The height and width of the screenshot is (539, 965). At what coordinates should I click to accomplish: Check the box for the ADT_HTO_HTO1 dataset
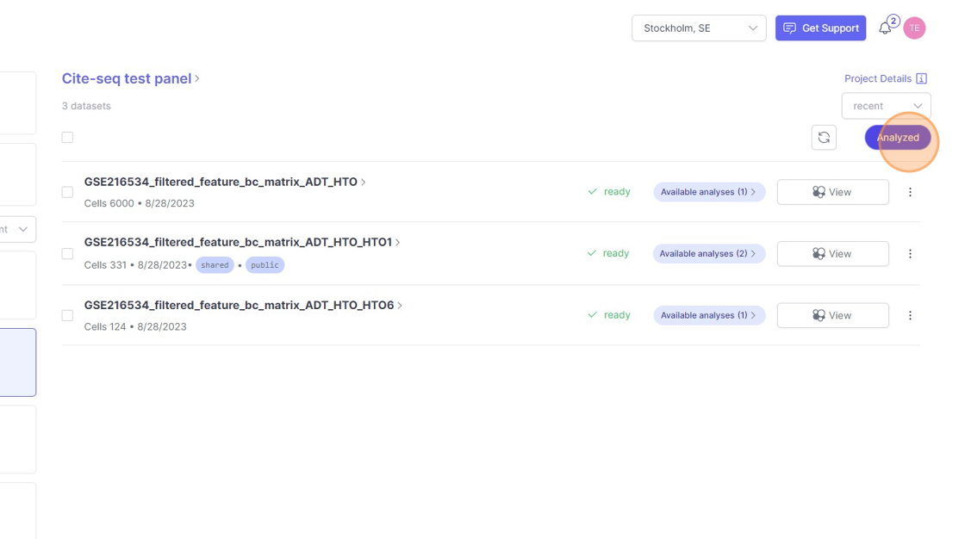click(67, 254)
